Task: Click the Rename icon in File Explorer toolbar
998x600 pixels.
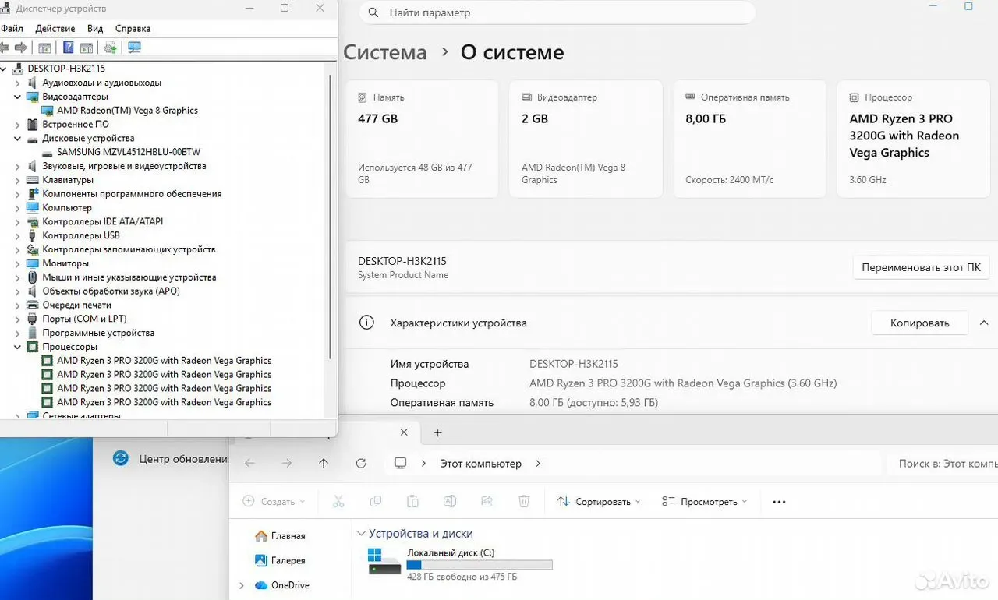Action: coord(450,502)
